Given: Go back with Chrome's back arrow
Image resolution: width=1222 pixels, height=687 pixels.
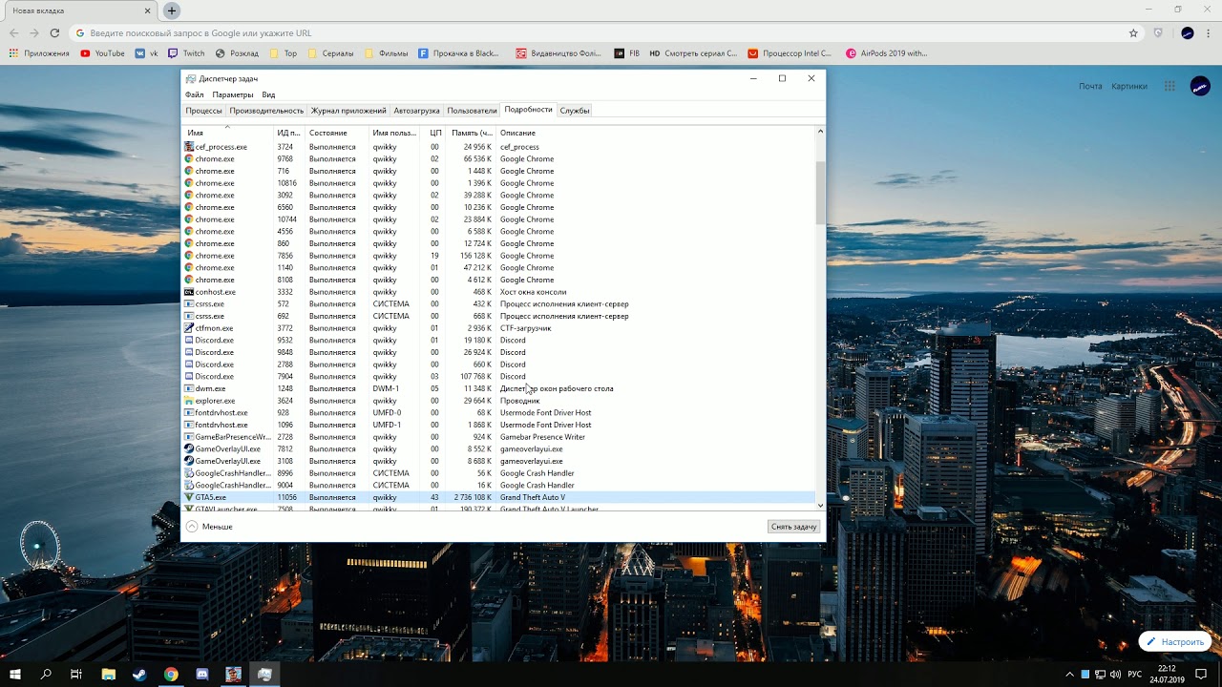Looking at the screenshot, I should (x=13, y=32).
